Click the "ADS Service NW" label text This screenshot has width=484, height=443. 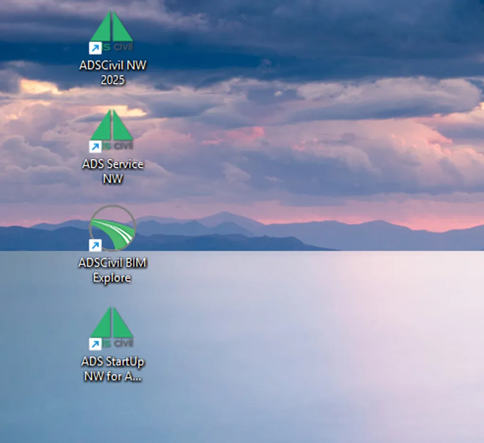point(112,171)
